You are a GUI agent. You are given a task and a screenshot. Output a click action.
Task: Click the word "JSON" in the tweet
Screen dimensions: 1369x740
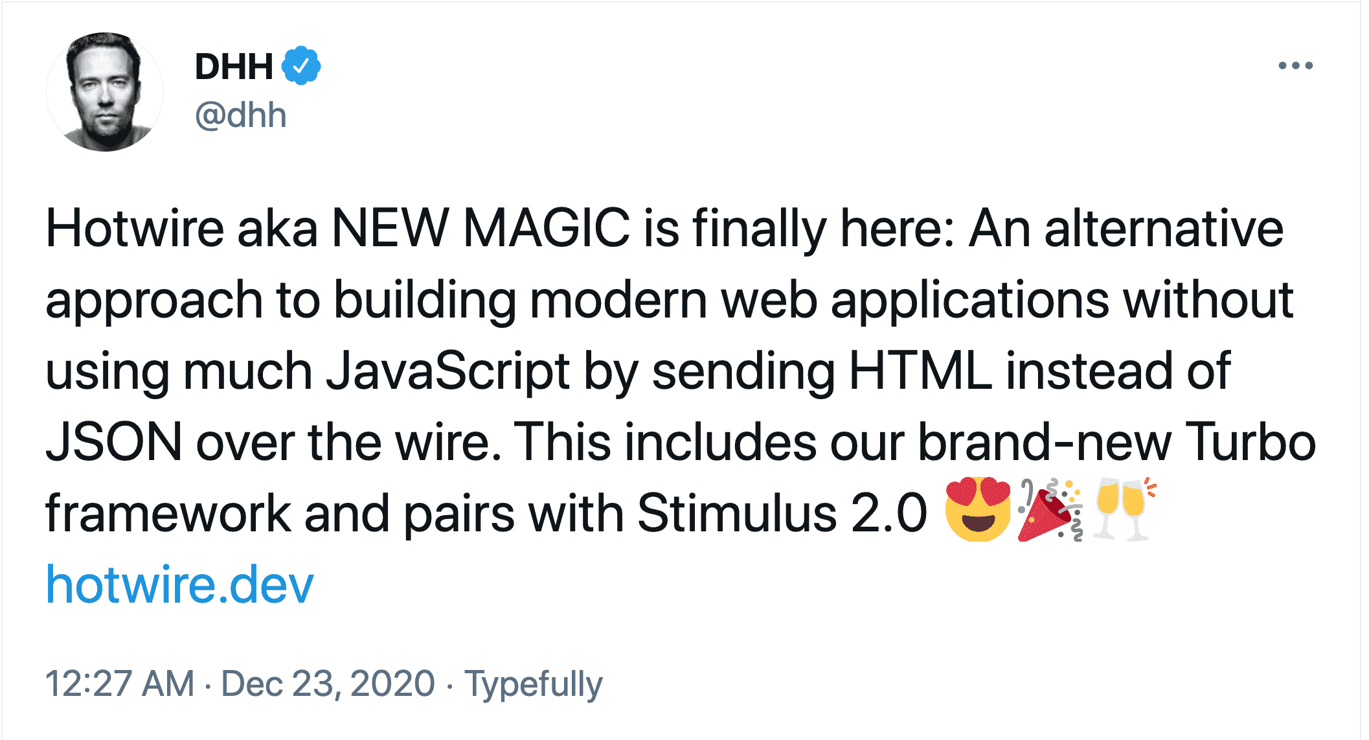coord(114,442)
